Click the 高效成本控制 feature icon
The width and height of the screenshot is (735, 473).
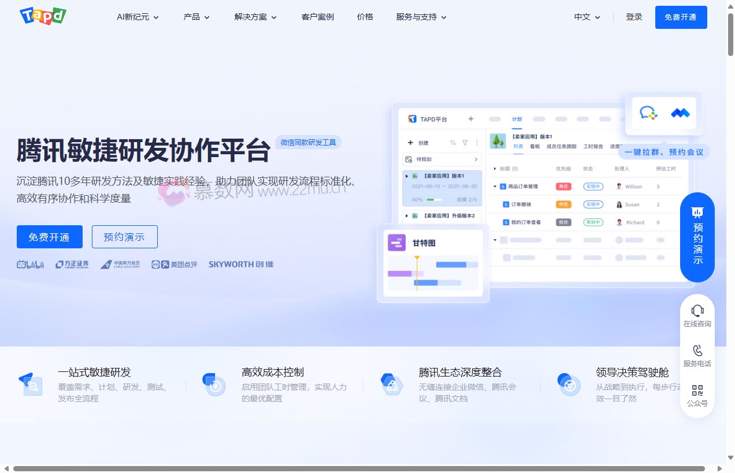coord(214,384)
